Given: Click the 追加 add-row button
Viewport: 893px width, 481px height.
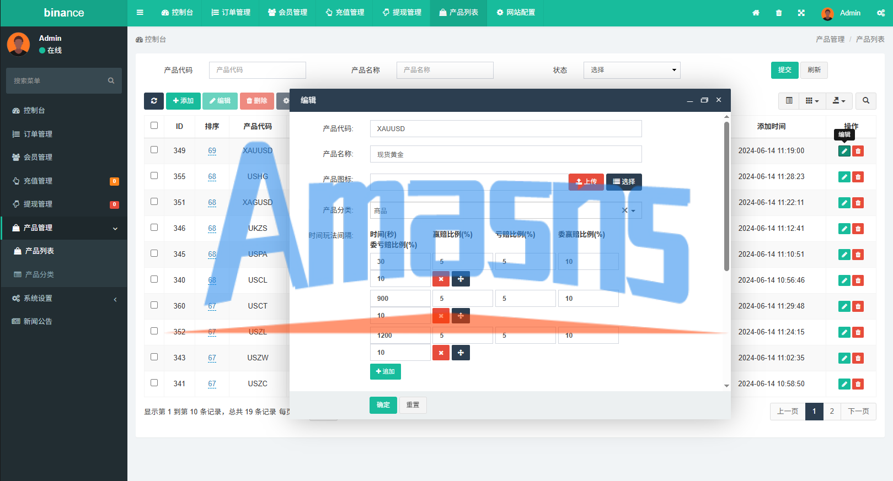Looking at the screenshot, I should tap(386, 371).
